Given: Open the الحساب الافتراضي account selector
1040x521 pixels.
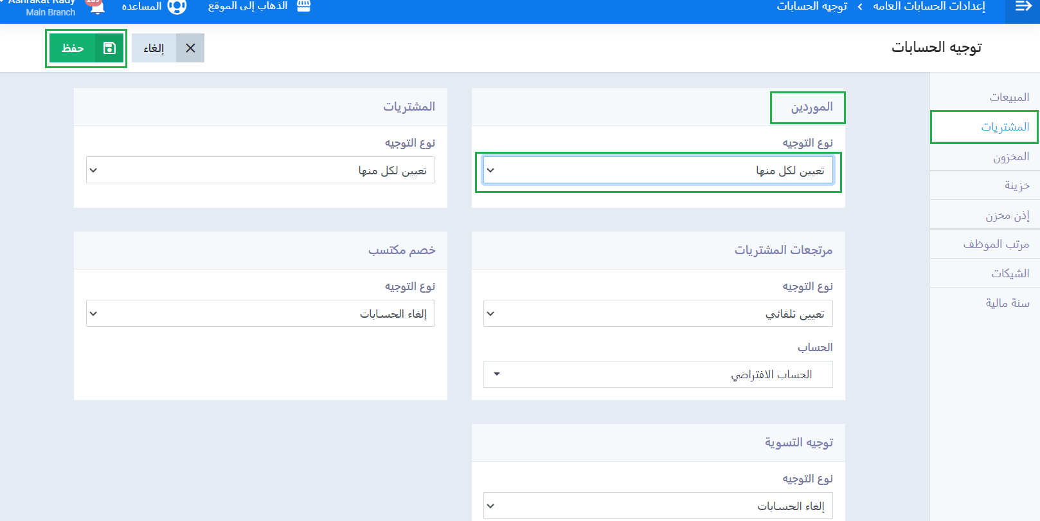Looking at the screenshot, I should coord(658,374).
